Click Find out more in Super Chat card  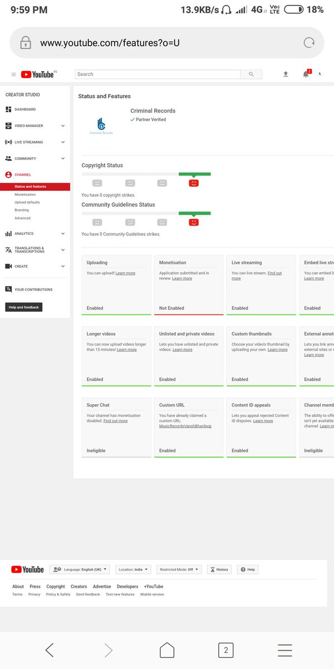pyautogui.click(x=115, y=421)
